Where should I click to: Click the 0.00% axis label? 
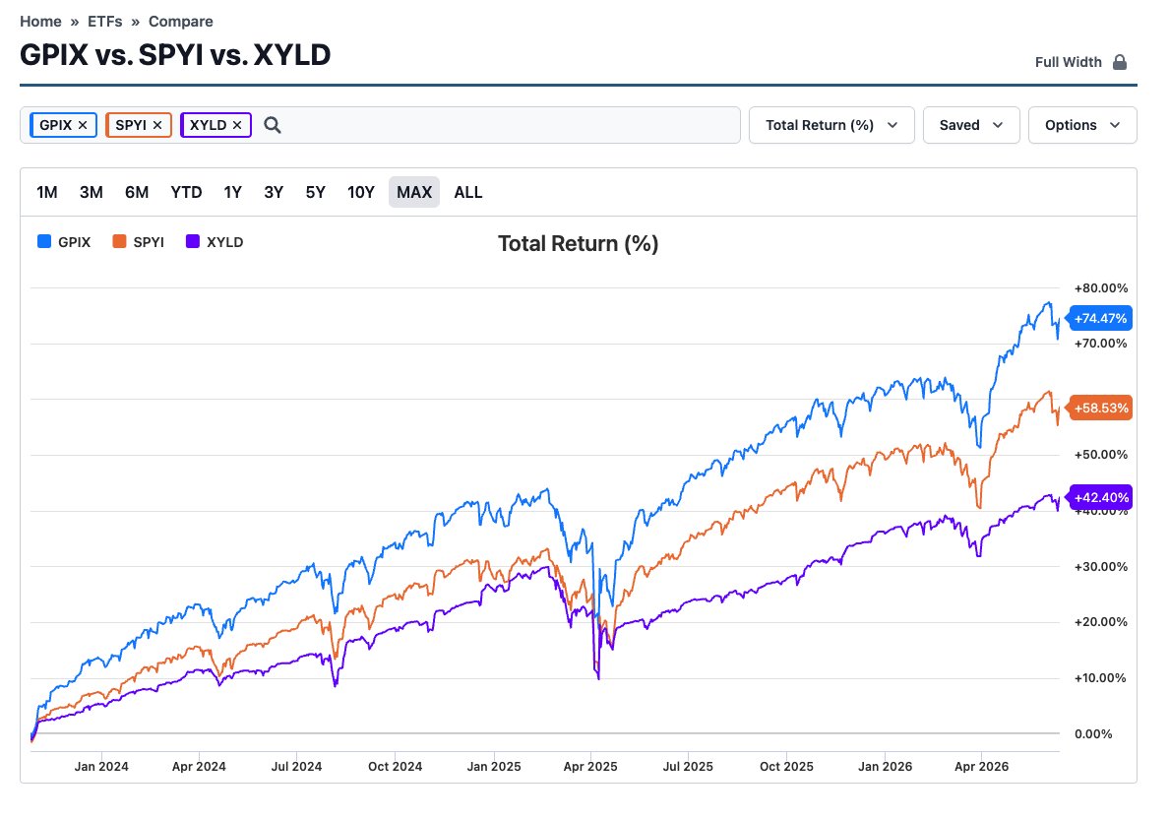pyautogui.click(x=1093, y=734)
